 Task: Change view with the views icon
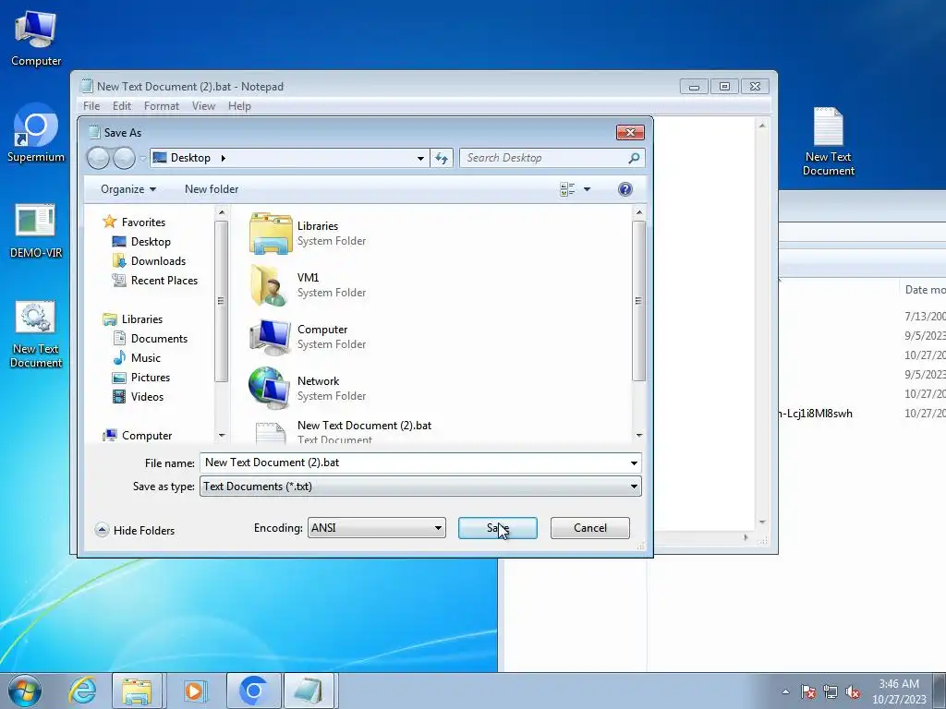pyautogui.click(x=567, y=189)
